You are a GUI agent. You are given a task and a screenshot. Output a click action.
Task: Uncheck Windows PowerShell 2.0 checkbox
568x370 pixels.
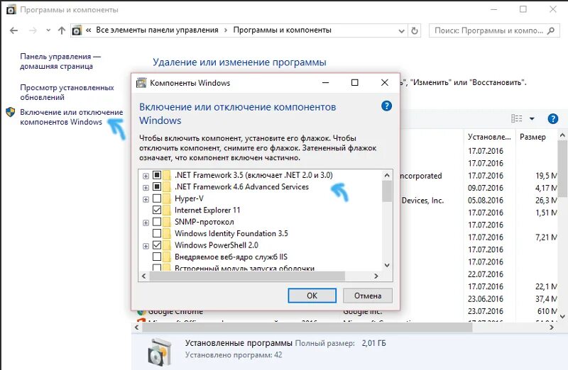click(x=157, y=245)
